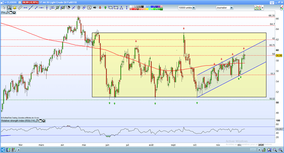284x153 pixels.
Task: Open the bottom tools dropdown icon
Action: (x=13, y=150)
